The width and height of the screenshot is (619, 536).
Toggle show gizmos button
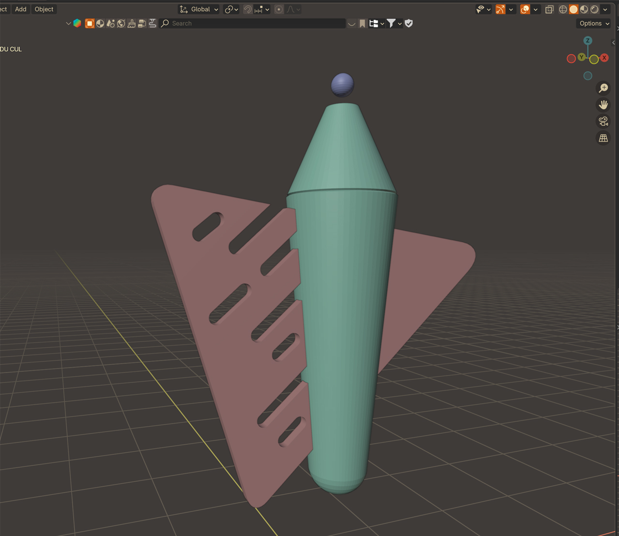(x=500, y=9)
